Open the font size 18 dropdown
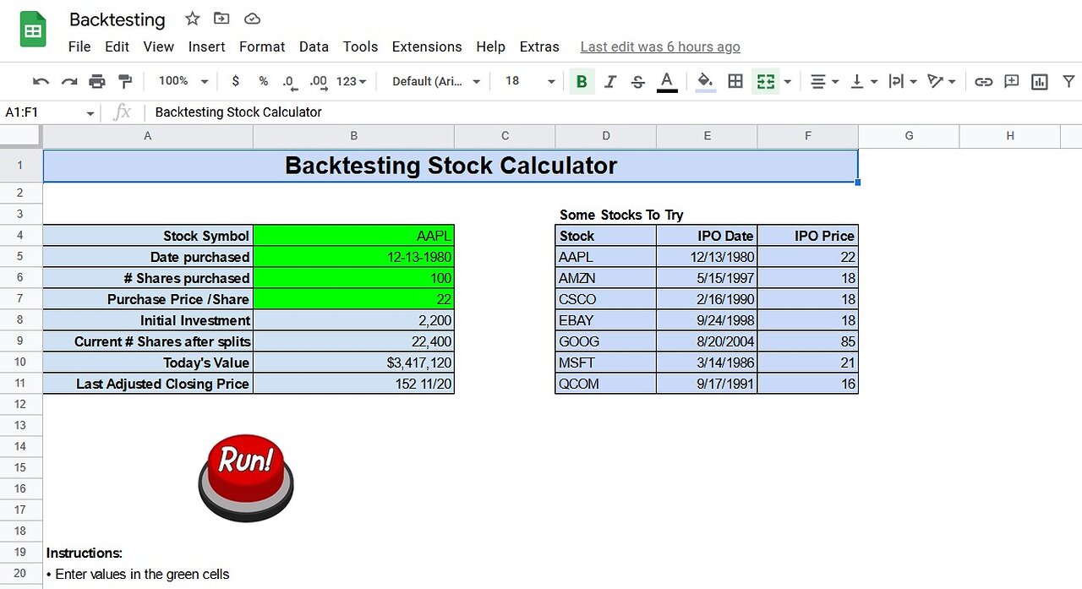Viewport: 1082px width, 589px height. click(530, 81)
